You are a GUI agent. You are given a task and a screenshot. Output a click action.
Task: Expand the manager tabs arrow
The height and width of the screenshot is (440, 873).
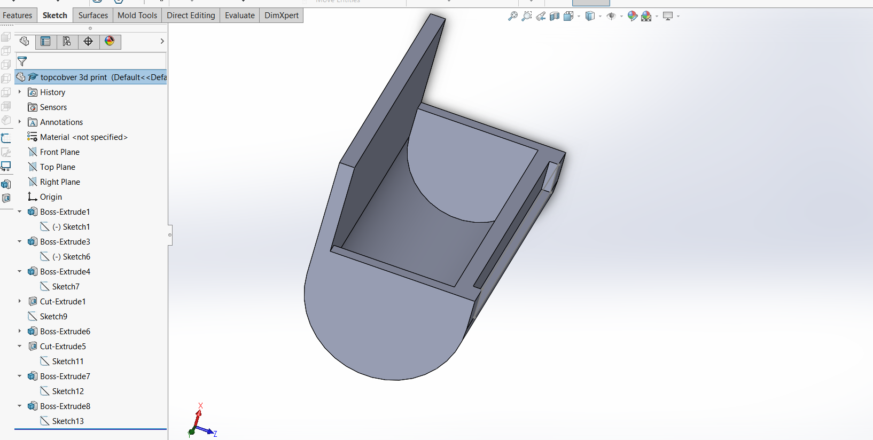162,41
